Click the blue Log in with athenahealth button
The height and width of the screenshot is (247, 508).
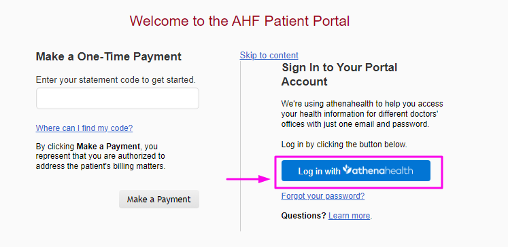tap(356, 171)
